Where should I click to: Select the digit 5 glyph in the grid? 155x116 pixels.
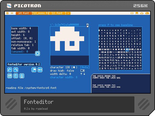113,36
